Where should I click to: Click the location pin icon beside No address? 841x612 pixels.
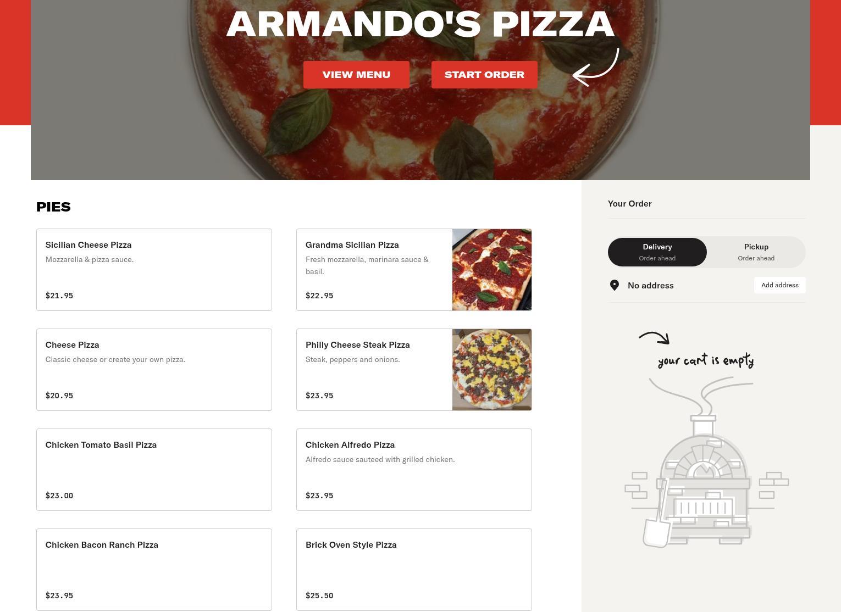615,285
